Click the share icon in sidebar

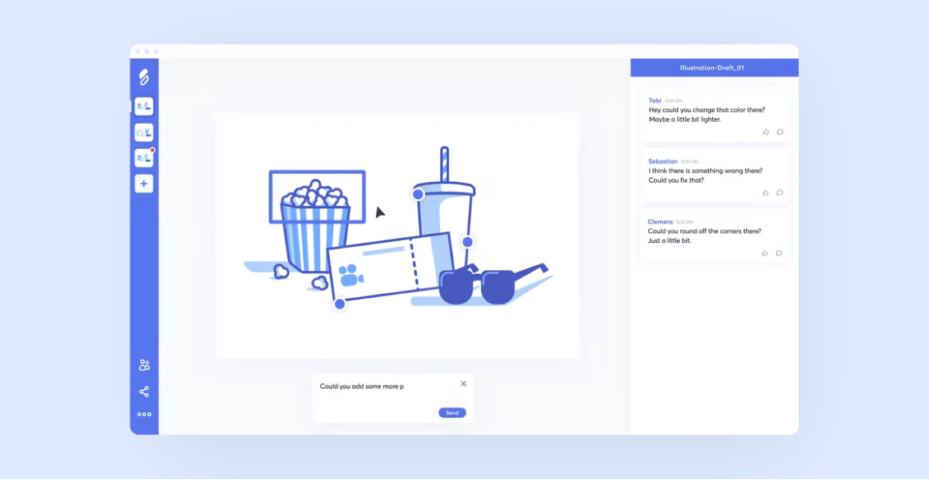pyautogui.click(x=144, y=392)
